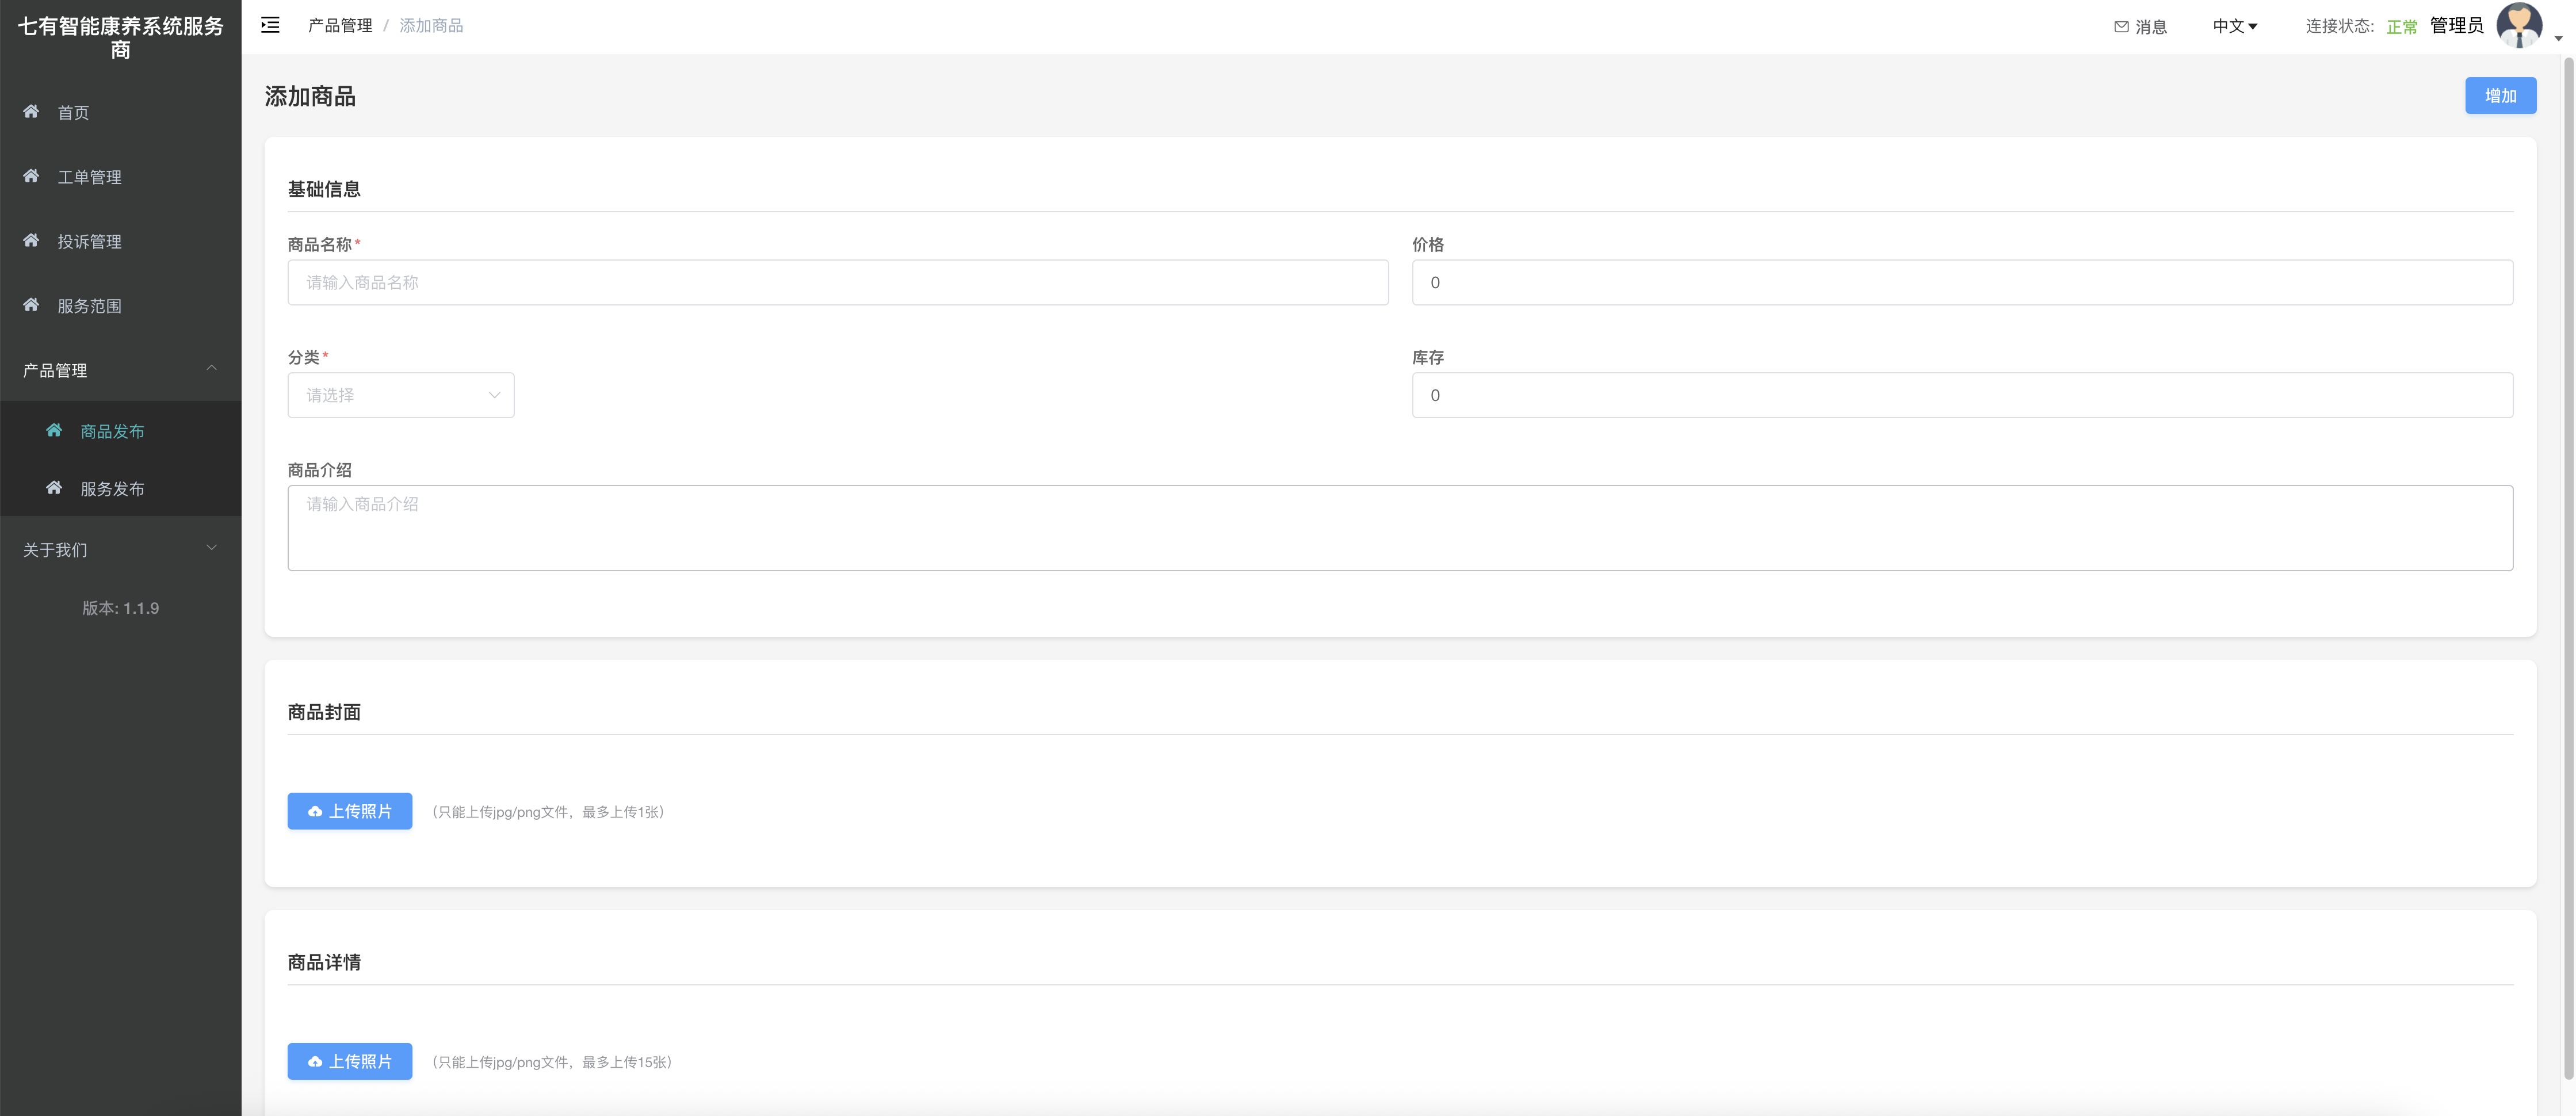Toggle the sidebar collapse hamburger icon
Viewport: 2576px width, 1116px height.
click(x=270, y=25)
